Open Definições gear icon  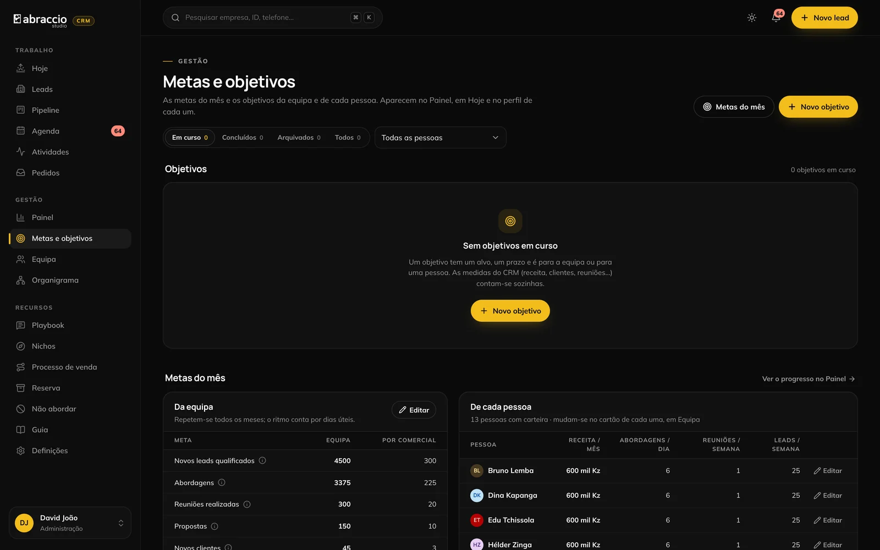[20, 450]
